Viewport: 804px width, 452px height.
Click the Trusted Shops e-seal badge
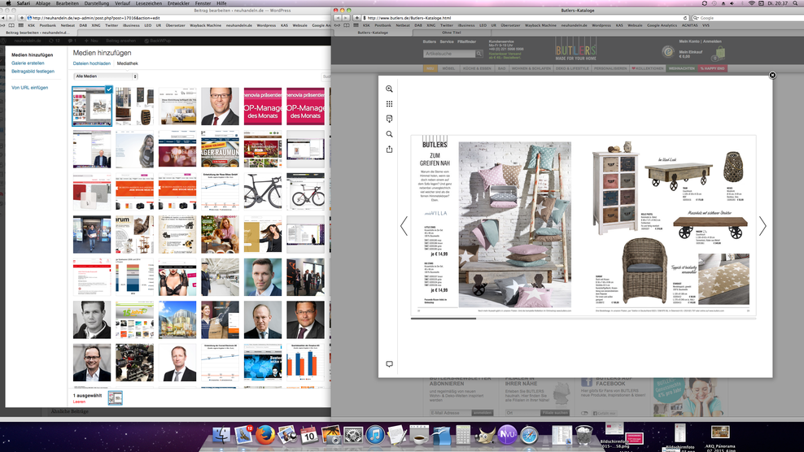[667, 51]
